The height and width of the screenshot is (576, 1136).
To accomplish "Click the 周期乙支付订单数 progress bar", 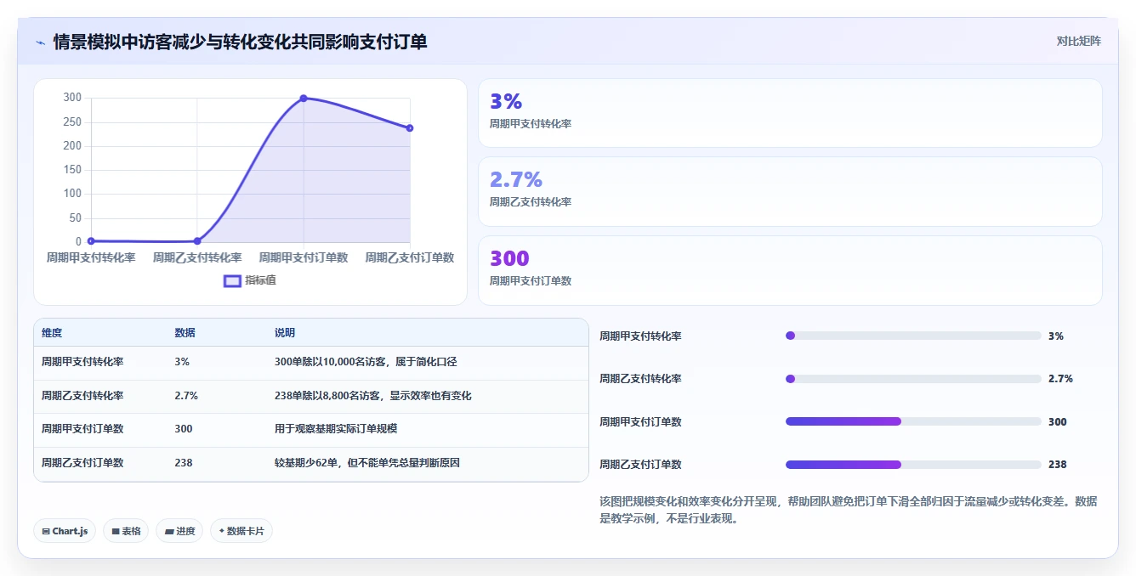I will (x=913, y=465).
